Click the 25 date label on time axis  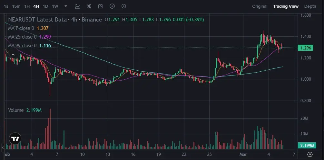point(209,154)
